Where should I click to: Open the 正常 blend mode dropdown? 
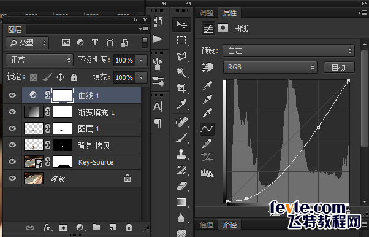[39, 60]
